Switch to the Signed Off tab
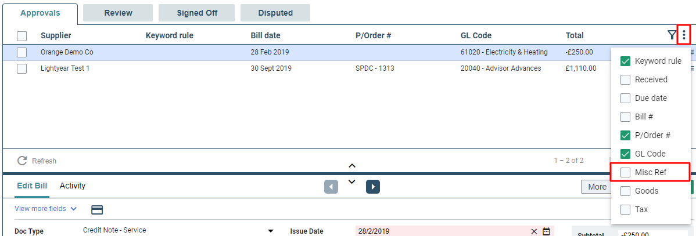Image resolution: width=696 pixels, height=236 pixels. pos(197,13)
